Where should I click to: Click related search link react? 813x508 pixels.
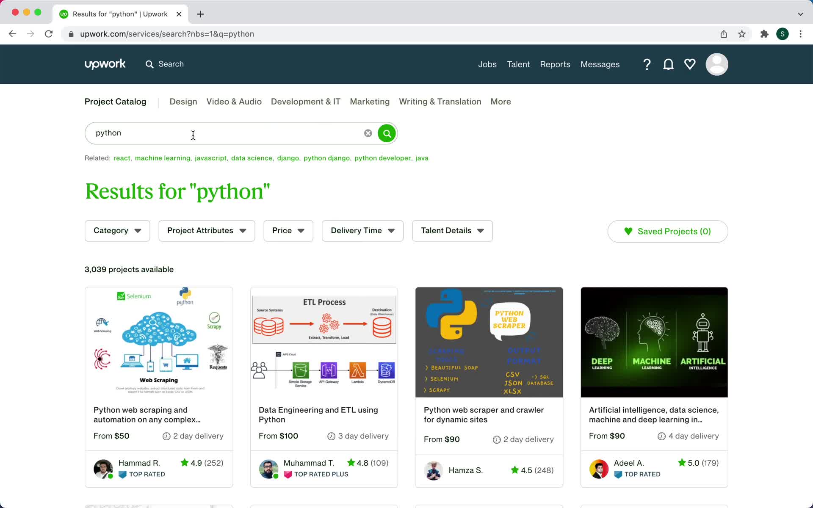[x=122, y=158]
